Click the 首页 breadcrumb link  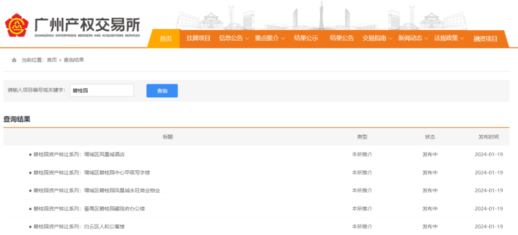52,60
